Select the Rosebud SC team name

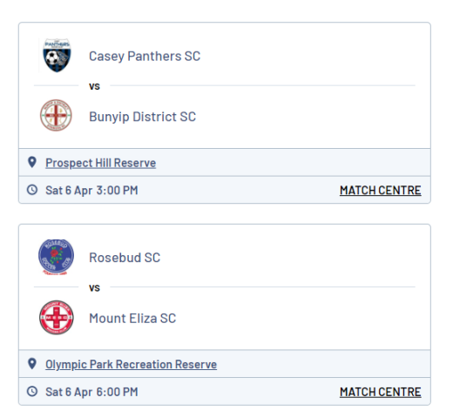click(125, 258)
